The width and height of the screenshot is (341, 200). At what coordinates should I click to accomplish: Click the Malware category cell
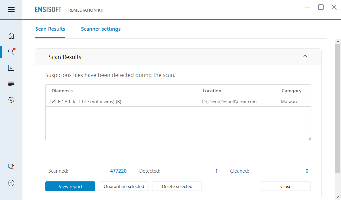click(x=289, y=101)
